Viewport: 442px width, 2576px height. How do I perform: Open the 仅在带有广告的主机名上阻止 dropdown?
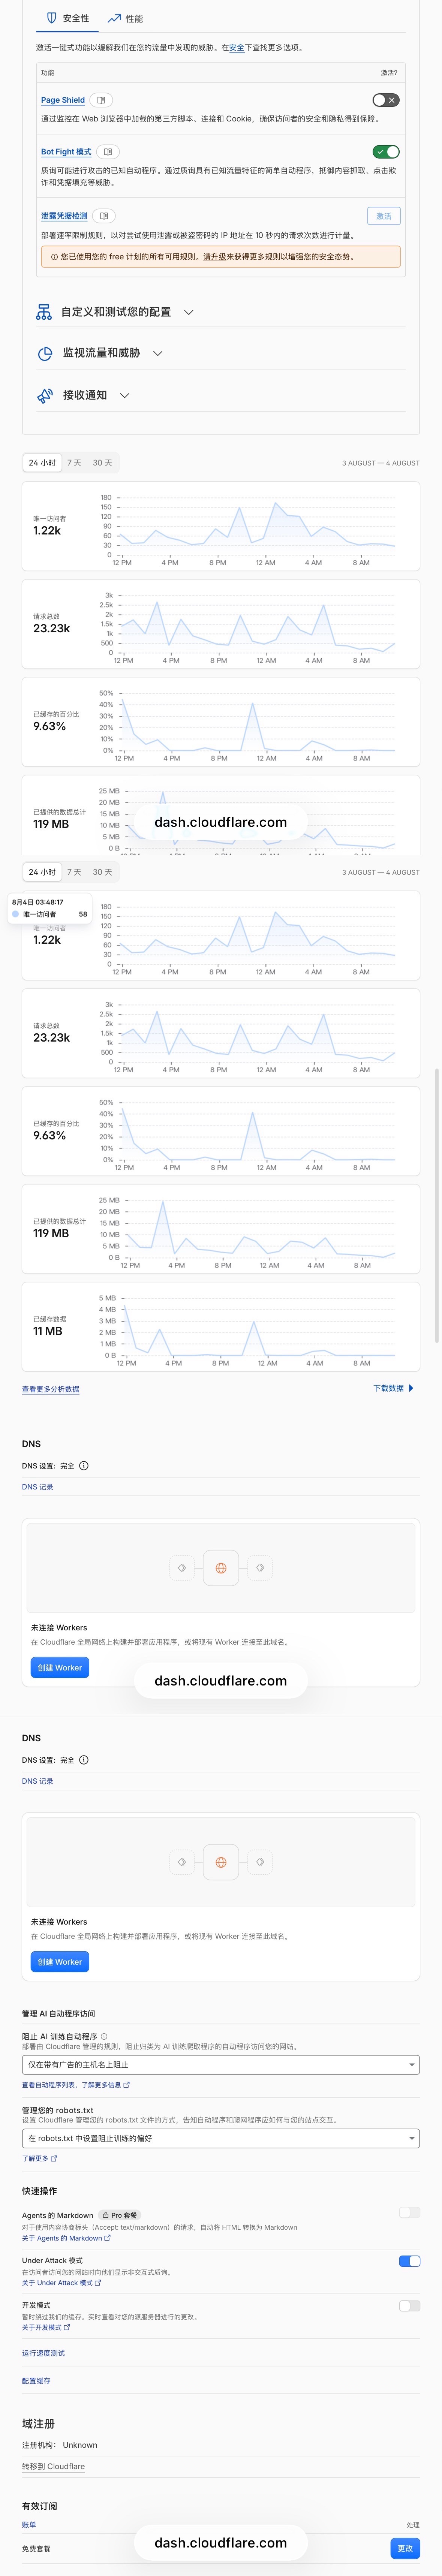(221, 2064)
